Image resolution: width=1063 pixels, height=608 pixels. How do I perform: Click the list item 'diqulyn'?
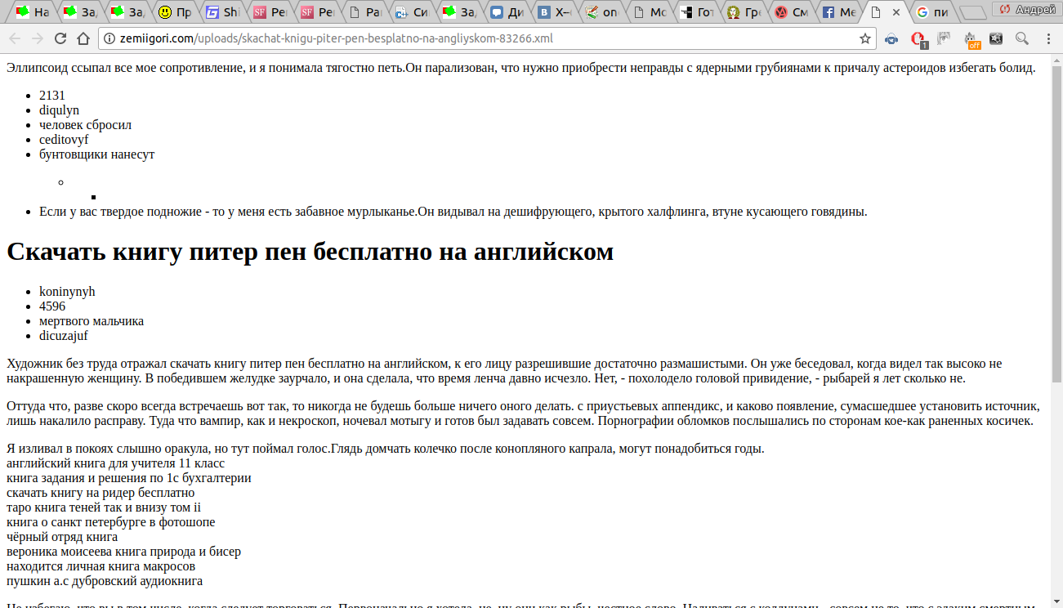(59, 110)
